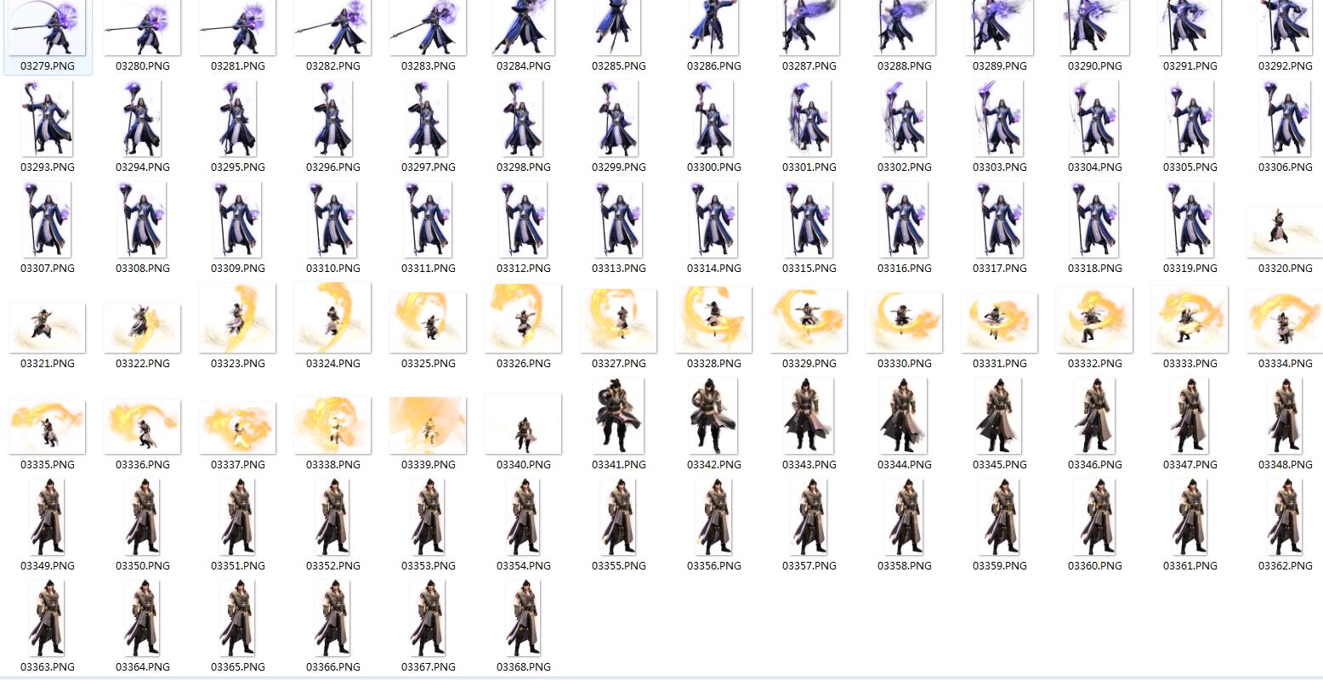Click the filename label 03280.PNG

coord(143,65)
